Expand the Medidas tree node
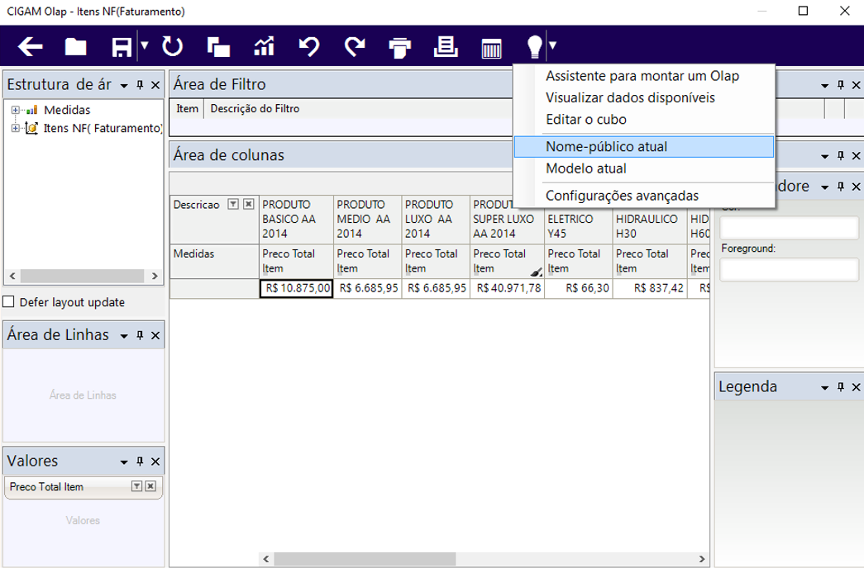This screenshot has width=864, height=568. click(x=15, y=110)
